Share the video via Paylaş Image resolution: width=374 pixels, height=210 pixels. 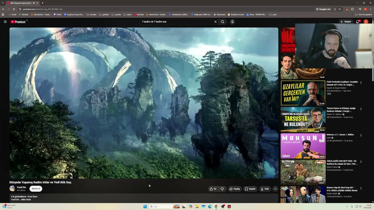235,189
